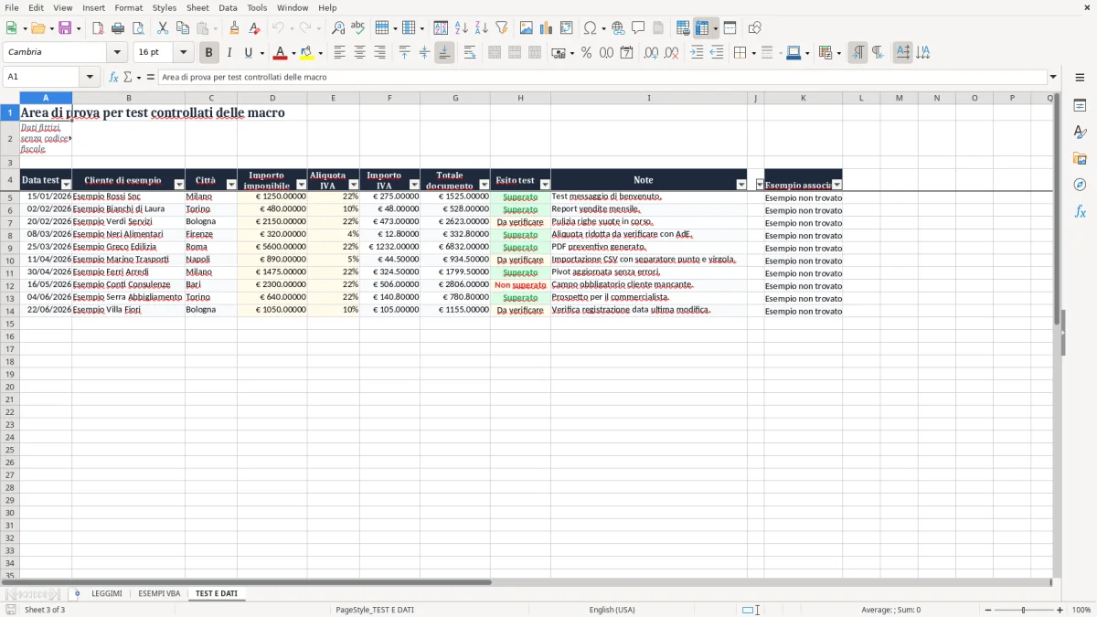Click Sort Ascending icon
The width and height of the screenshot is (1097, 617).
click(x=462, y=28)
